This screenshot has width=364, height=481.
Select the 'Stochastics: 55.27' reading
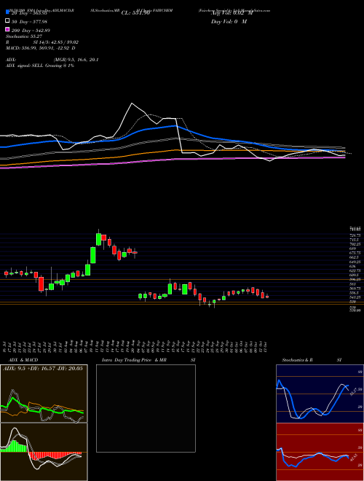point(23,36)
